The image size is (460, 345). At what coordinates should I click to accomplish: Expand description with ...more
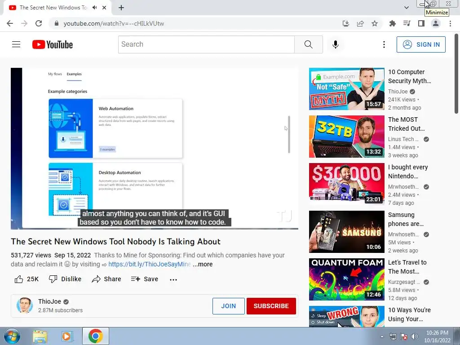pyautogui.click(x=203, y=264)
